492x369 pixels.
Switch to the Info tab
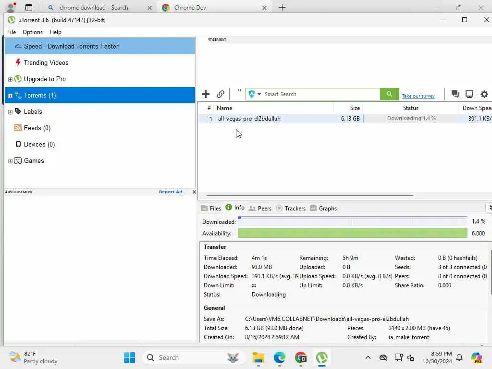click(235, 208)
